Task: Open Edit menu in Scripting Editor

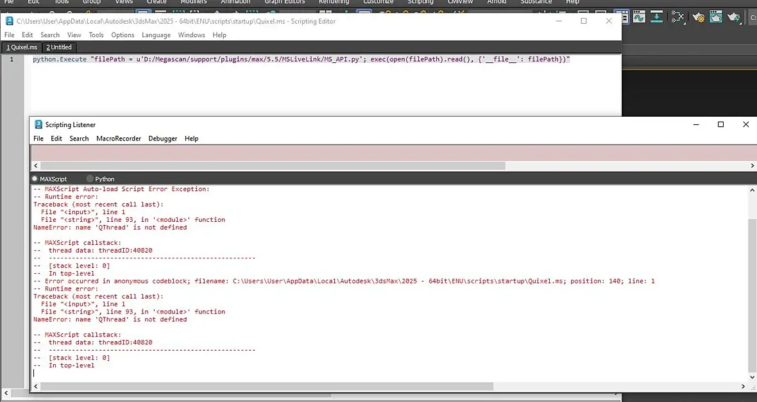Action: [x=28, y=35]
